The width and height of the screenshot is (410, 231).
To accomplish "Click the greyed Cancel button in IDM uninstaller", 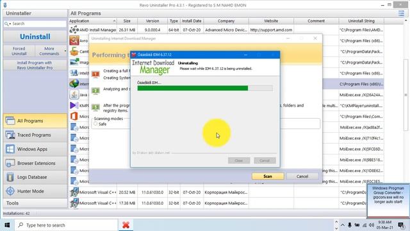I will 265,160.
